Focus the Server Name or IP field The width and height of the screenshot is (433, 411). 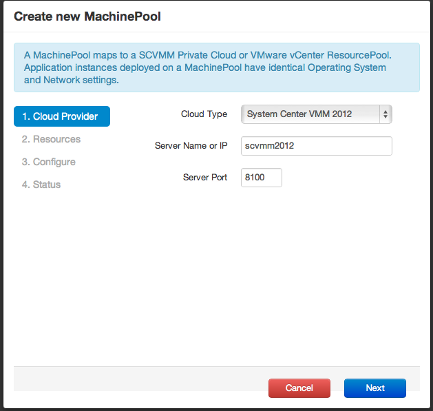316,146
